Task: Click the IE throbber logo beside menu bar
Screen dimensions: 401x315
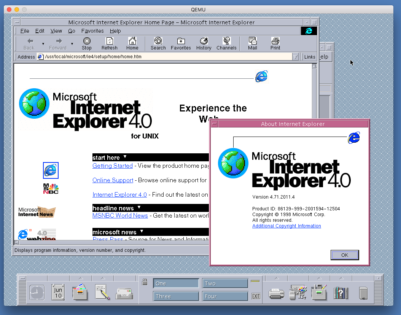Action: [x=309, y=31]
